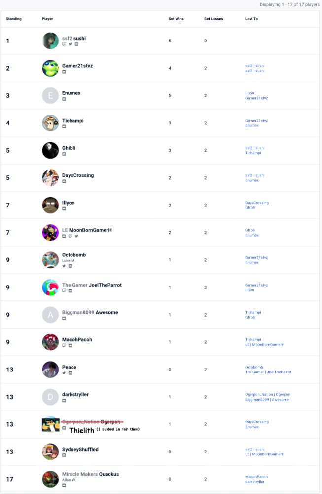Click Quackus's Discord icon
Image resolution: width=322 pixels, height=494 pixels.
64,485
